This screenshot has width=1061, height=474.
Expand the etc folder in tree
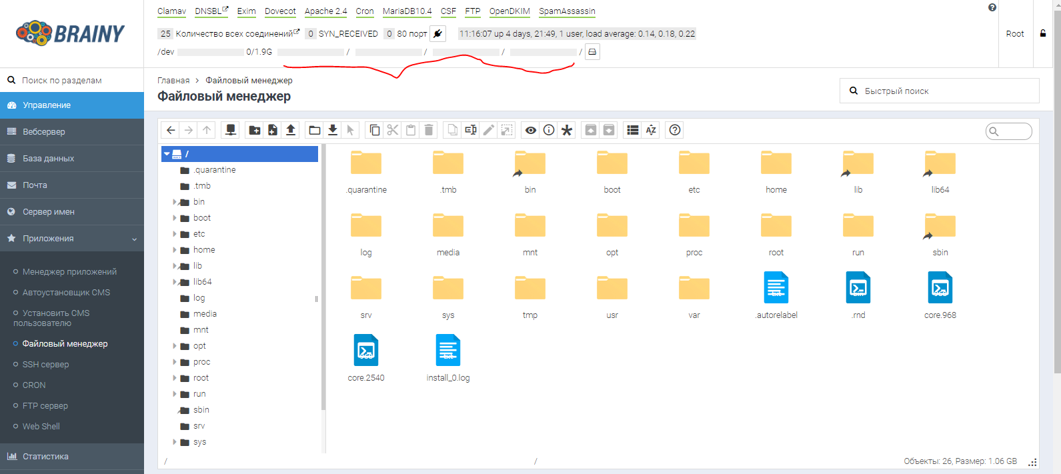pos(175,234)
